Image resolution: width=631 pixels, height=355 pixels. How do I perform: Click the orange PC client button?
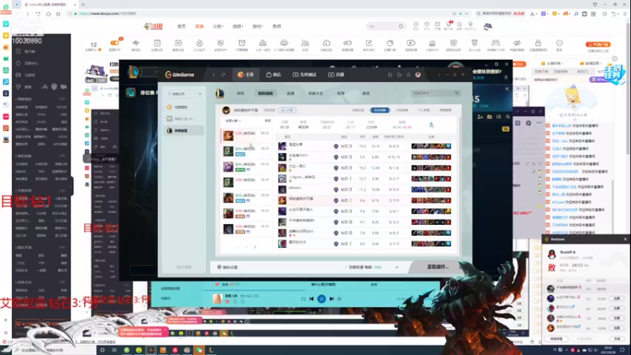pyautogui.click(x=598, y=44)
